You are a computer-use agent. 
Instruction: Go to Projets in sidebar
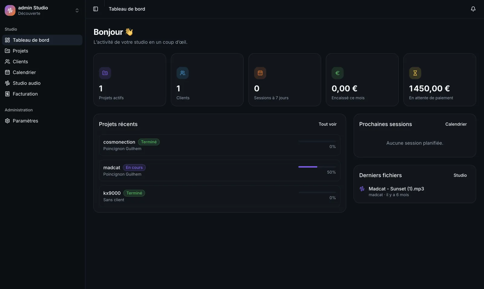click(x=42, y=51)
